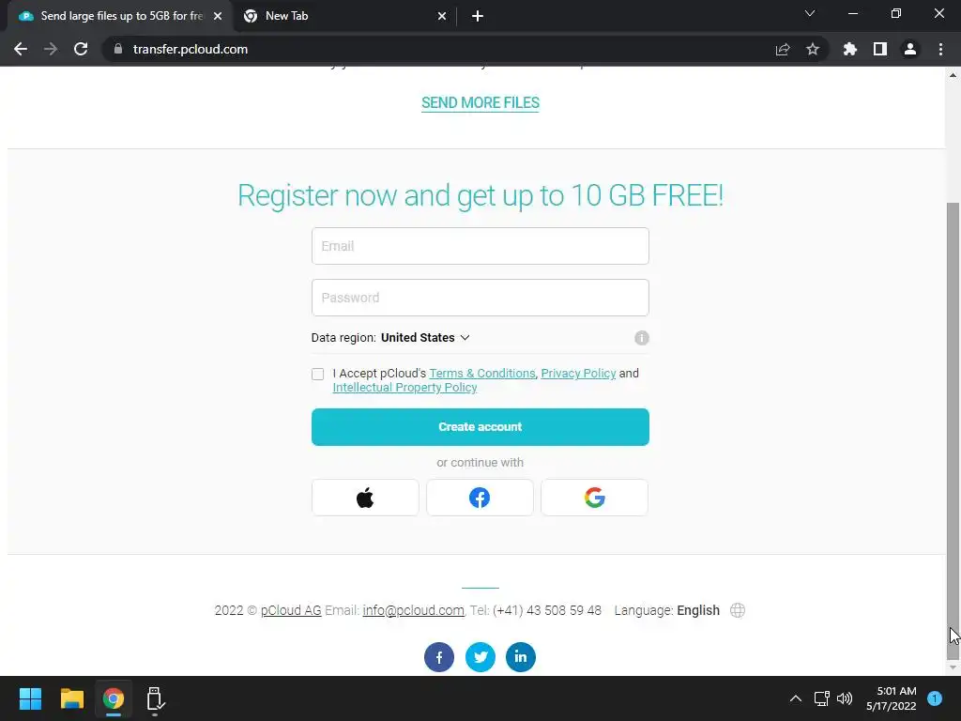Screen dimensions: 961x721
Task: Accept pCloud's terms checkbox
Action: (317, 374)
